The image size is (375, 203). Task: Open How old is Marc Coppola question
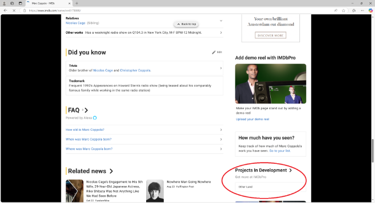pyautogui.click(x=85, y=130)
